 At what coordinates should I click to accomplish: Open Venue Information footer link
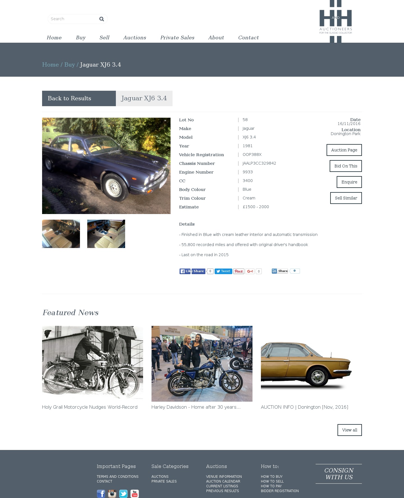(x=224, y=477)
